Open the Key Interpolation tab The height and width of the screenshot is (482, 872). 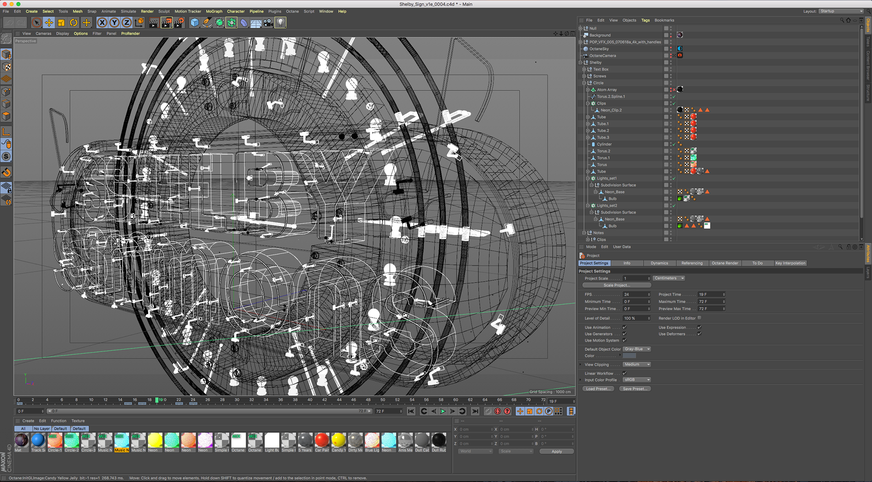click(x=790, y=263)
